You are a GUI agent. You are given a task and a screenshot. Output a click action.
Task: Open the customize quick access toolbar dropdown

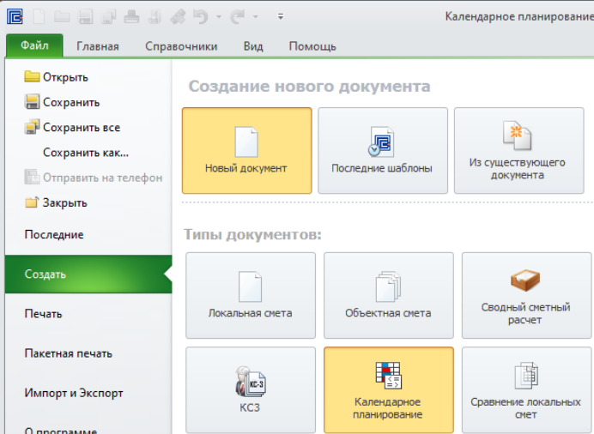[281, 16]
